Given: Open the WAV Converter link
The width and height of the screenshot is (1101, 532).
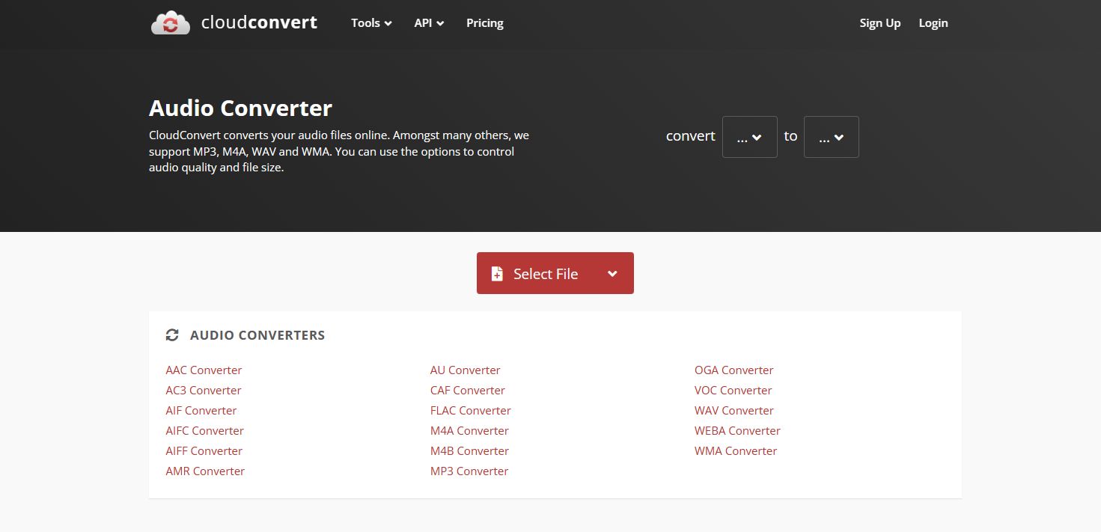Looking at the screenshot, I should coord(734,411).
